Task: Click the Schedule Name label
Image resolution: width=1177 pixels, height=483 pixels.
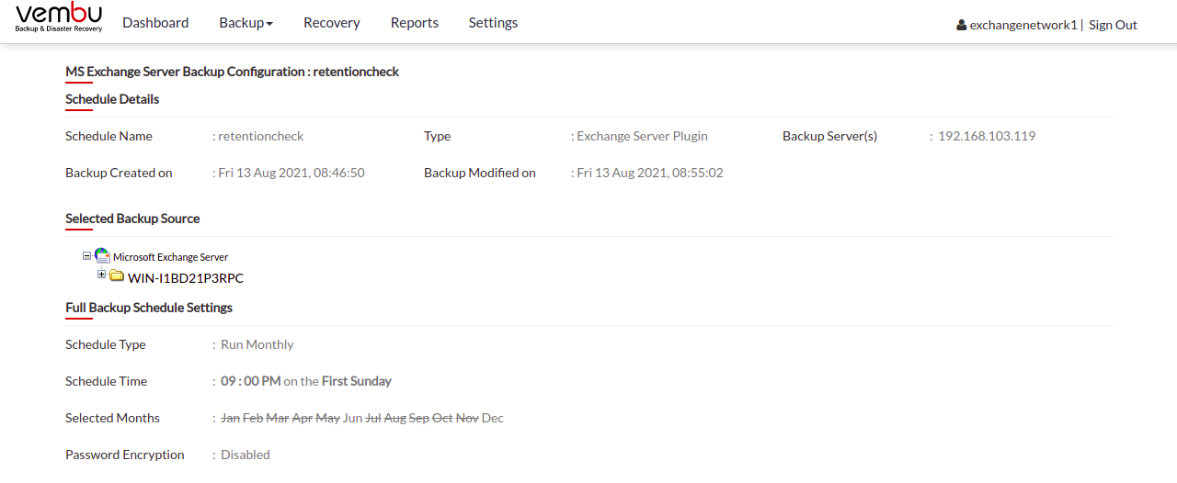Action: click(109, 136)
